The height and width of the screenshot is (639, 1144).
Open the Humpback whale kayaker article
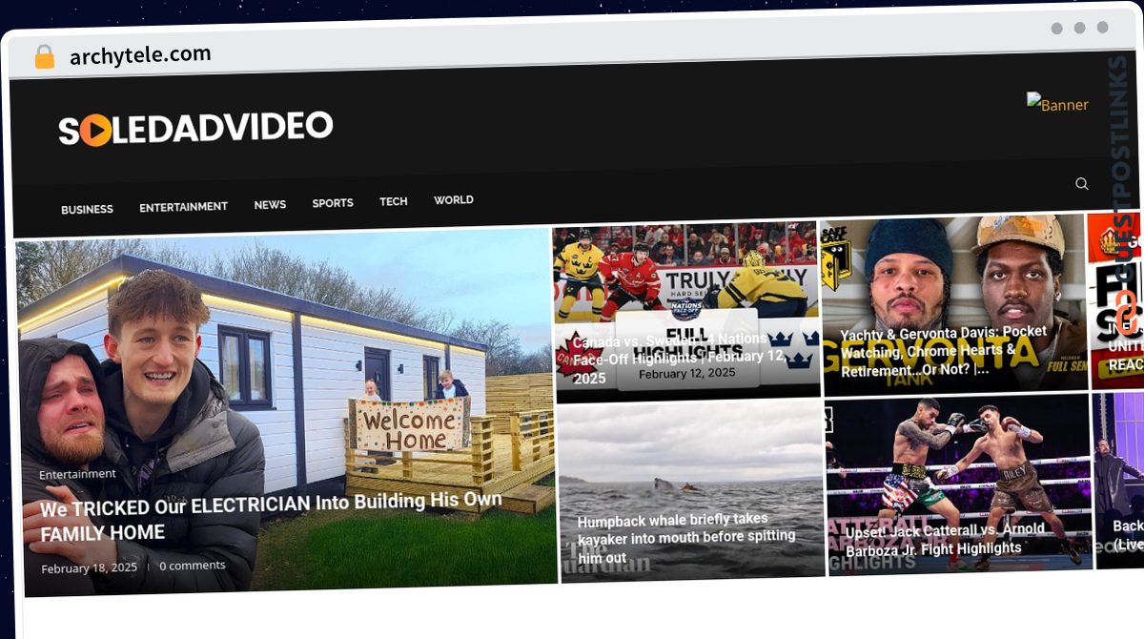click(x=686, y=538)
